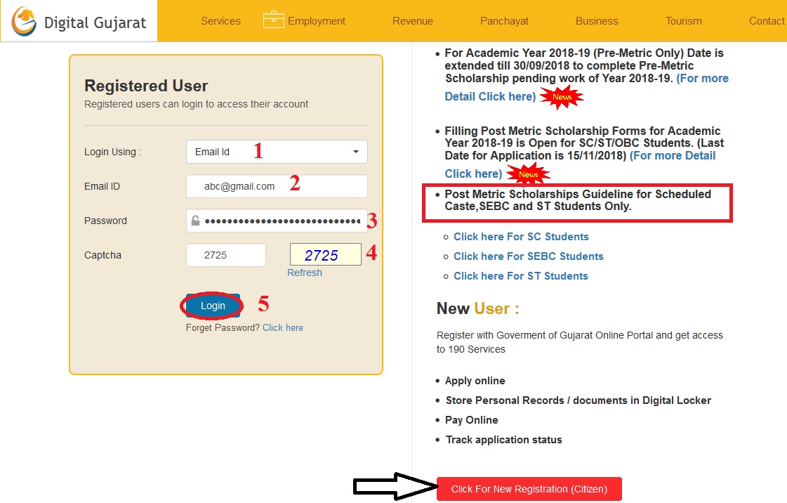Focus the Email ID input field
Image resolution: width=787 pixels, height=503 pixels.
click(x=277, y=186)
